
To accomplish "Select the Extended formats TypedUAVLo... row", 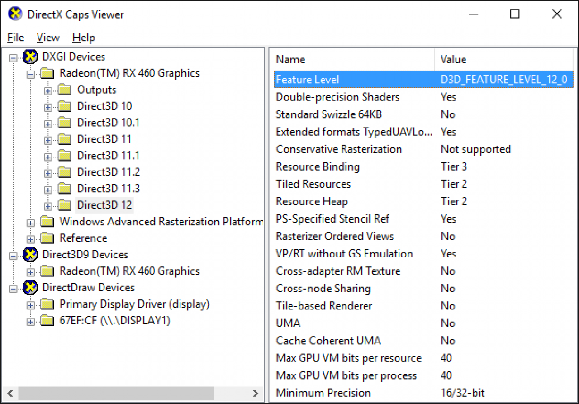I will point(424,132).
